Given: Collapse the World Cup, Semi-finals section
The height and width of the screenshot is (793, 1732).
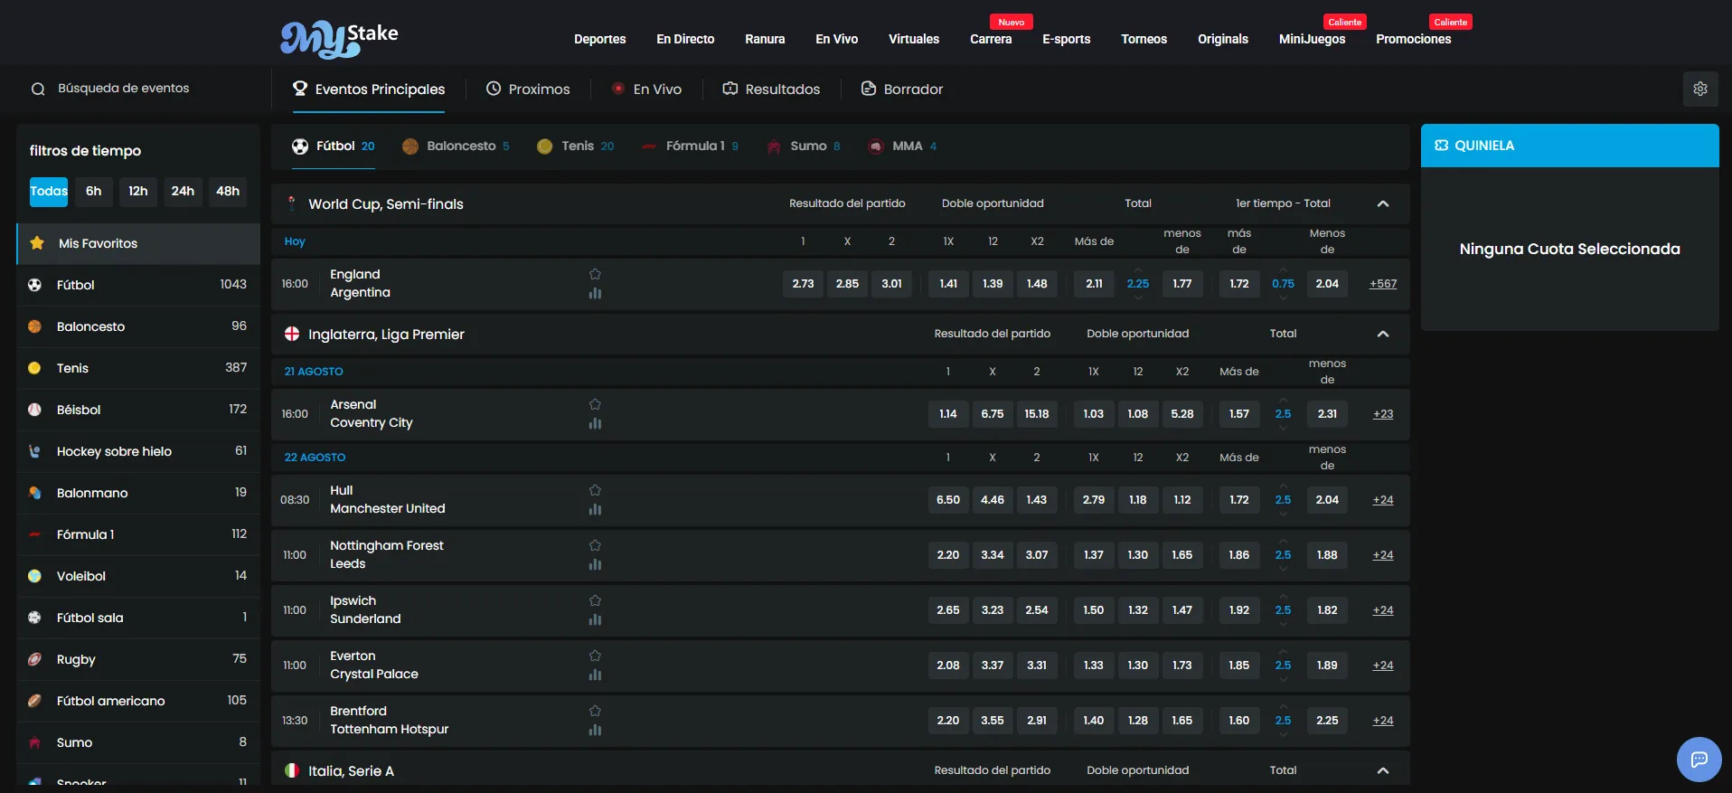Looking at the screenshot, I should (1382, 203).
